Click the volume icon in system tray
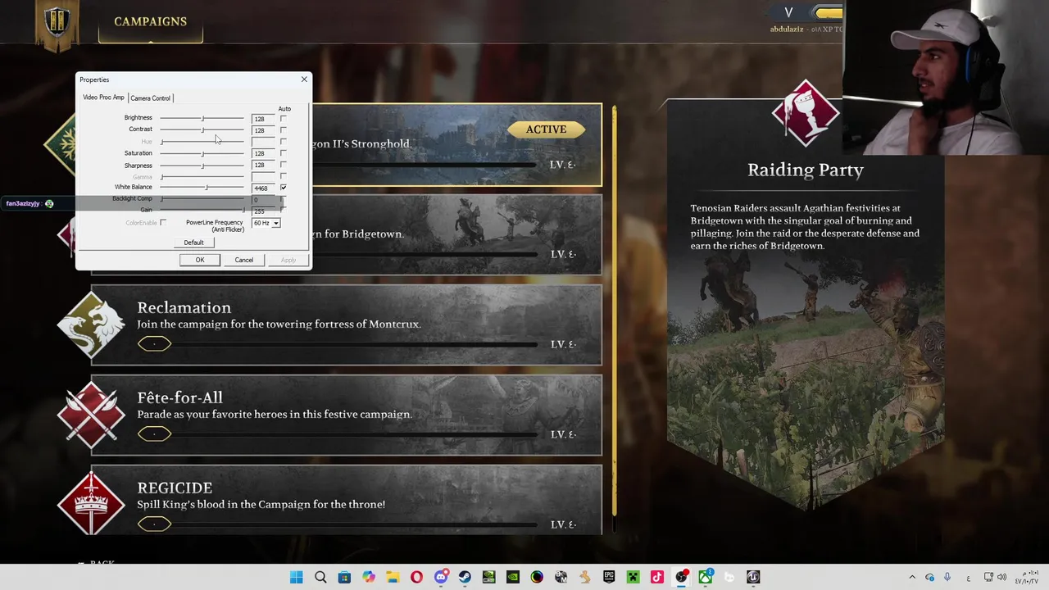This screenshot has width=1049, height=590. [1001, 577]
